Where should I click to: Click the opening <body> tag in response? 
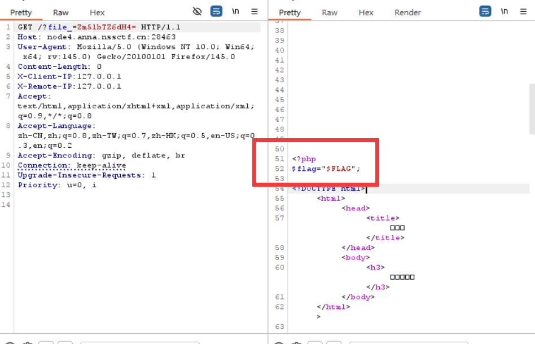click(x=356, y=258)
